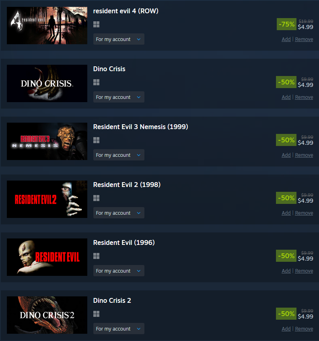
Task: Expand 'For my account' dropdown for Dino Crisis
Action: coord(119,97)
